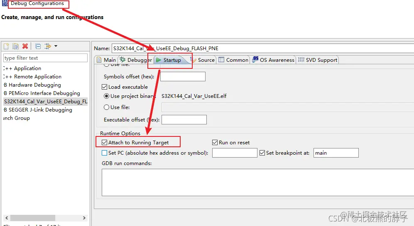Click the right arrow of horizontal scrollbar

(84, 218)
